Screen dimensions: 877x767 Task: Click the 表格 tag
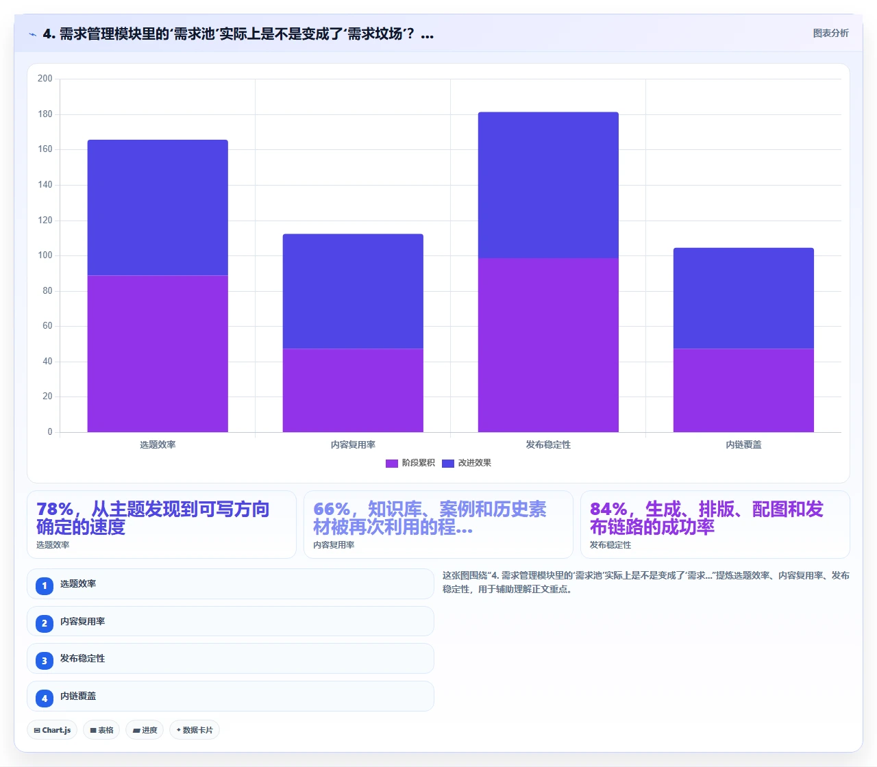tap(101, 730)
